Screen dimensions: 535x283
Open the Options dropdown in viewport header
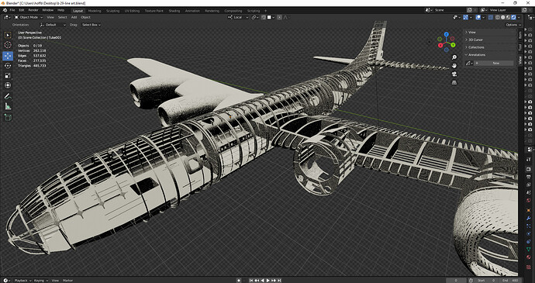513,25
